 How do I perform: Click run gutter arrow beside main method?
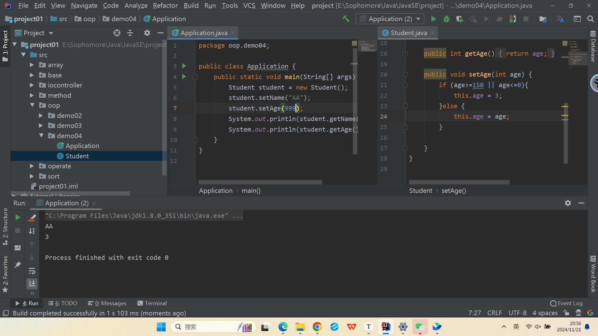[184, 77]
